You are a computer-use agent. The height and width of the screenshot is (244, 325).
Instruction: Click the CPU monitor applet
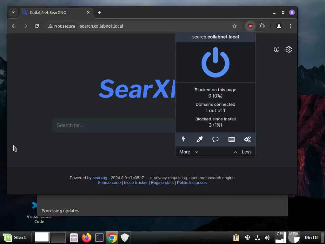click(x=281, y=237)
